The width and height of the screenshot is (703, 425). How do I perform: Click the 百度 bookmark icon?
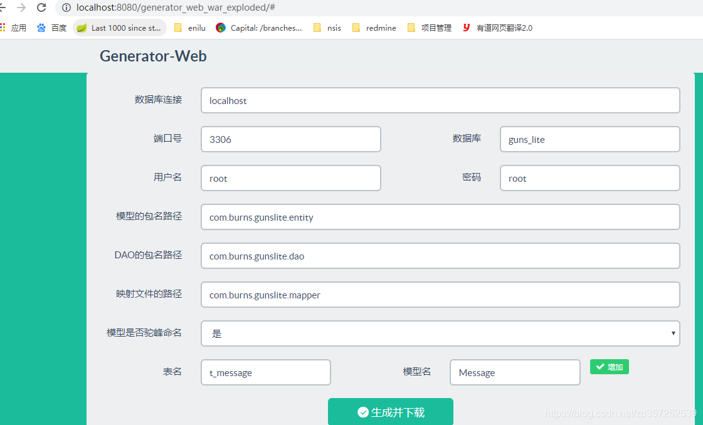(x=41, y=28)
